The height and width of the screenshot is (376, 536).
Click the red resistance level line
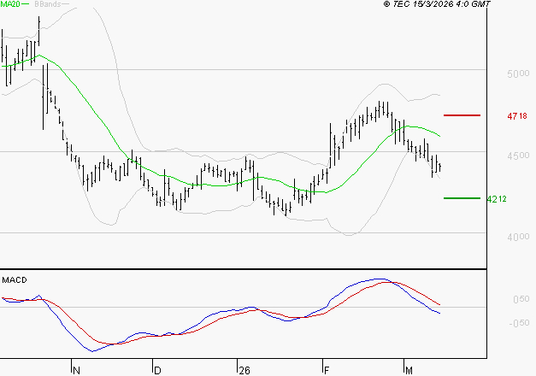pos(462,115)
